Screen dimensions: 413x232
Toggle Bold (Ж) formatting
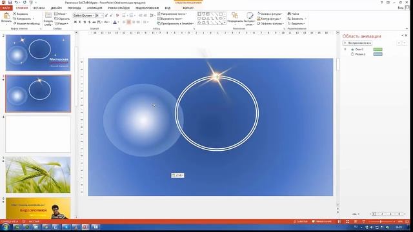(76, 22)
